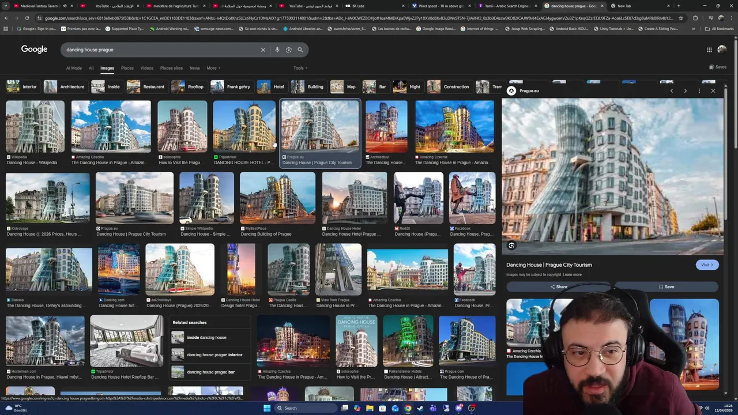The width and height of the screenshot is (738, 415).
Task: Select the Hotel filter chip
Action: (x=272, y=86)
